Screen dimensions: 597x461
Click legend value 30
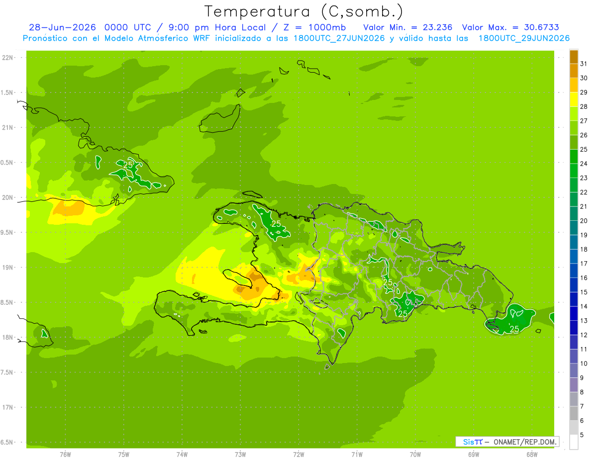click(x=584, y=78)
